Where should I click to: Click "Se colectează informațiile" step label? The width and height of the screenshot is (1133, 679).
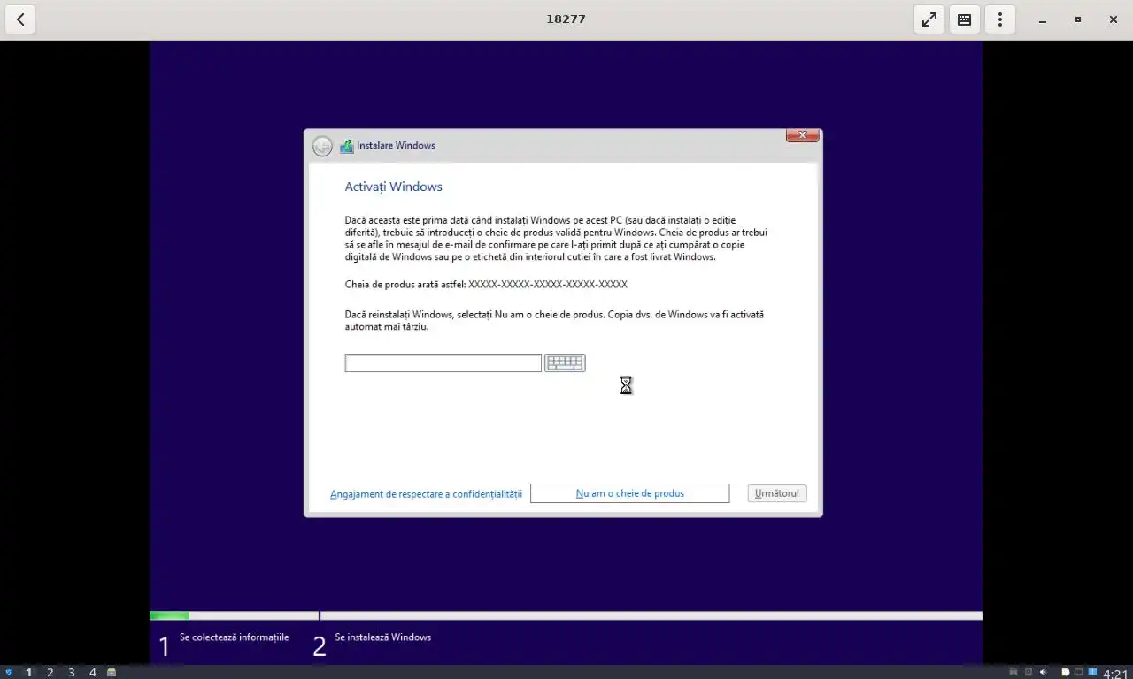point(234,637)
